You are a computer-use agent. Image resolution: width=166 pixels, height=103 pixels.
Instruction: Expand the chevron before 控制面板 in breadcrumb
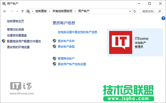[32, 11]
